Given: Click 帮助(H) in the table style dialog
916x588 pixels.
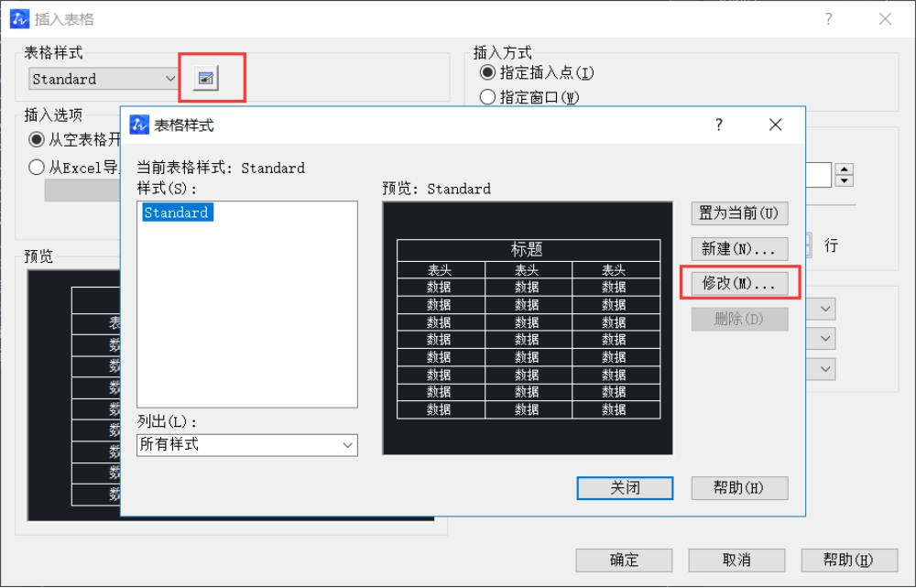Looking at the screenshot, I should tap(739, 487).
